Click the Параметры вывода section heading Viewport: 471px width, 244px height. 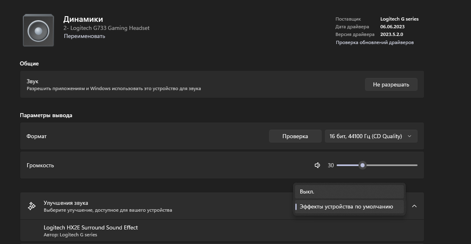[x=46, y=115]
